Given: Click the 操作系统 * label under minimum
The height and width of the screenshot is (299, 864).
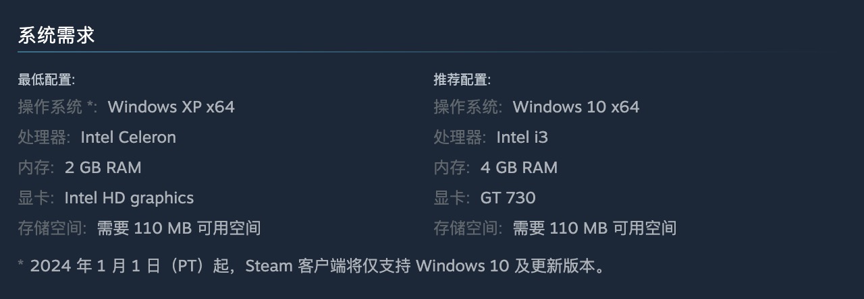Looking at the screenshot, I should point(58,106).
